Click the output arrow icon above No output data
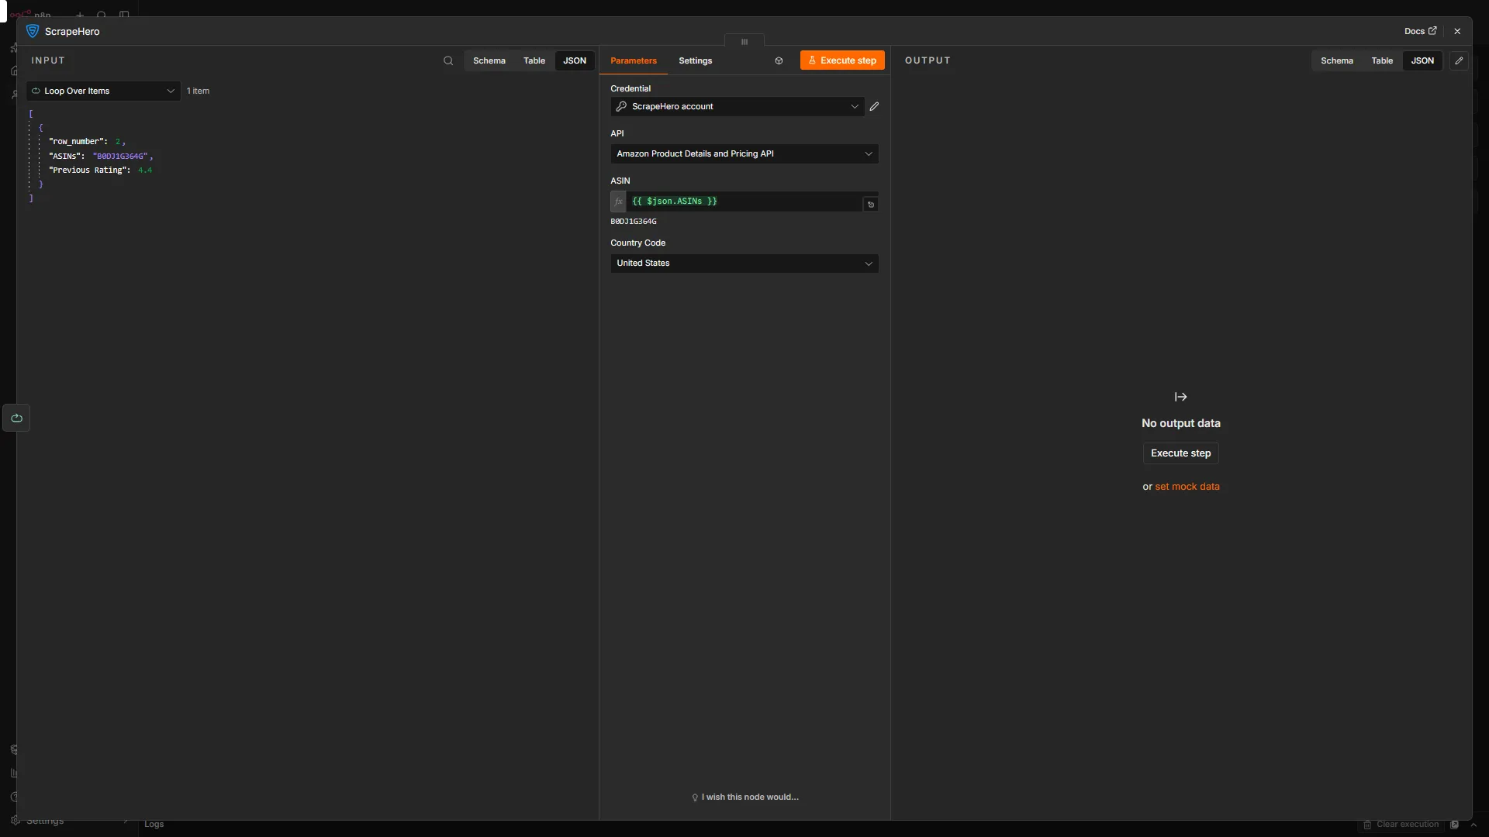The height and width of the screenshot is (837, 1489). tap(1180, 397)
